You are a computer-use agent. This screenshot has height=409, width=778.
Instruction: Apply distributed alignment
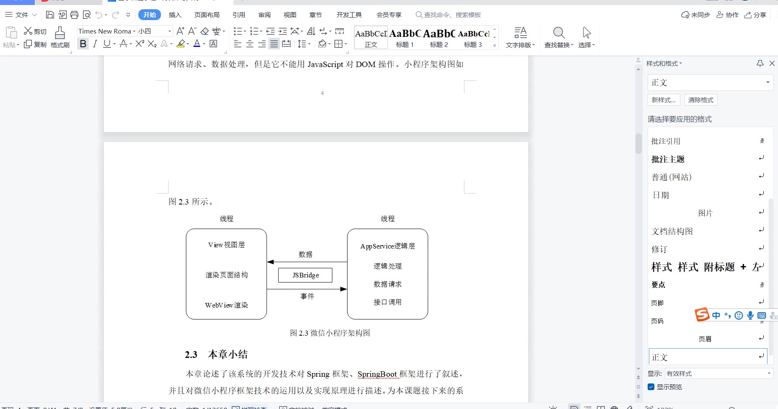286,44
